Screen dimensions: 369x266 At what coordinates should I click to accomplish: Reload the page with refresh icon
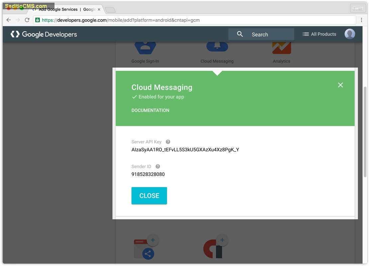[27, 20]
